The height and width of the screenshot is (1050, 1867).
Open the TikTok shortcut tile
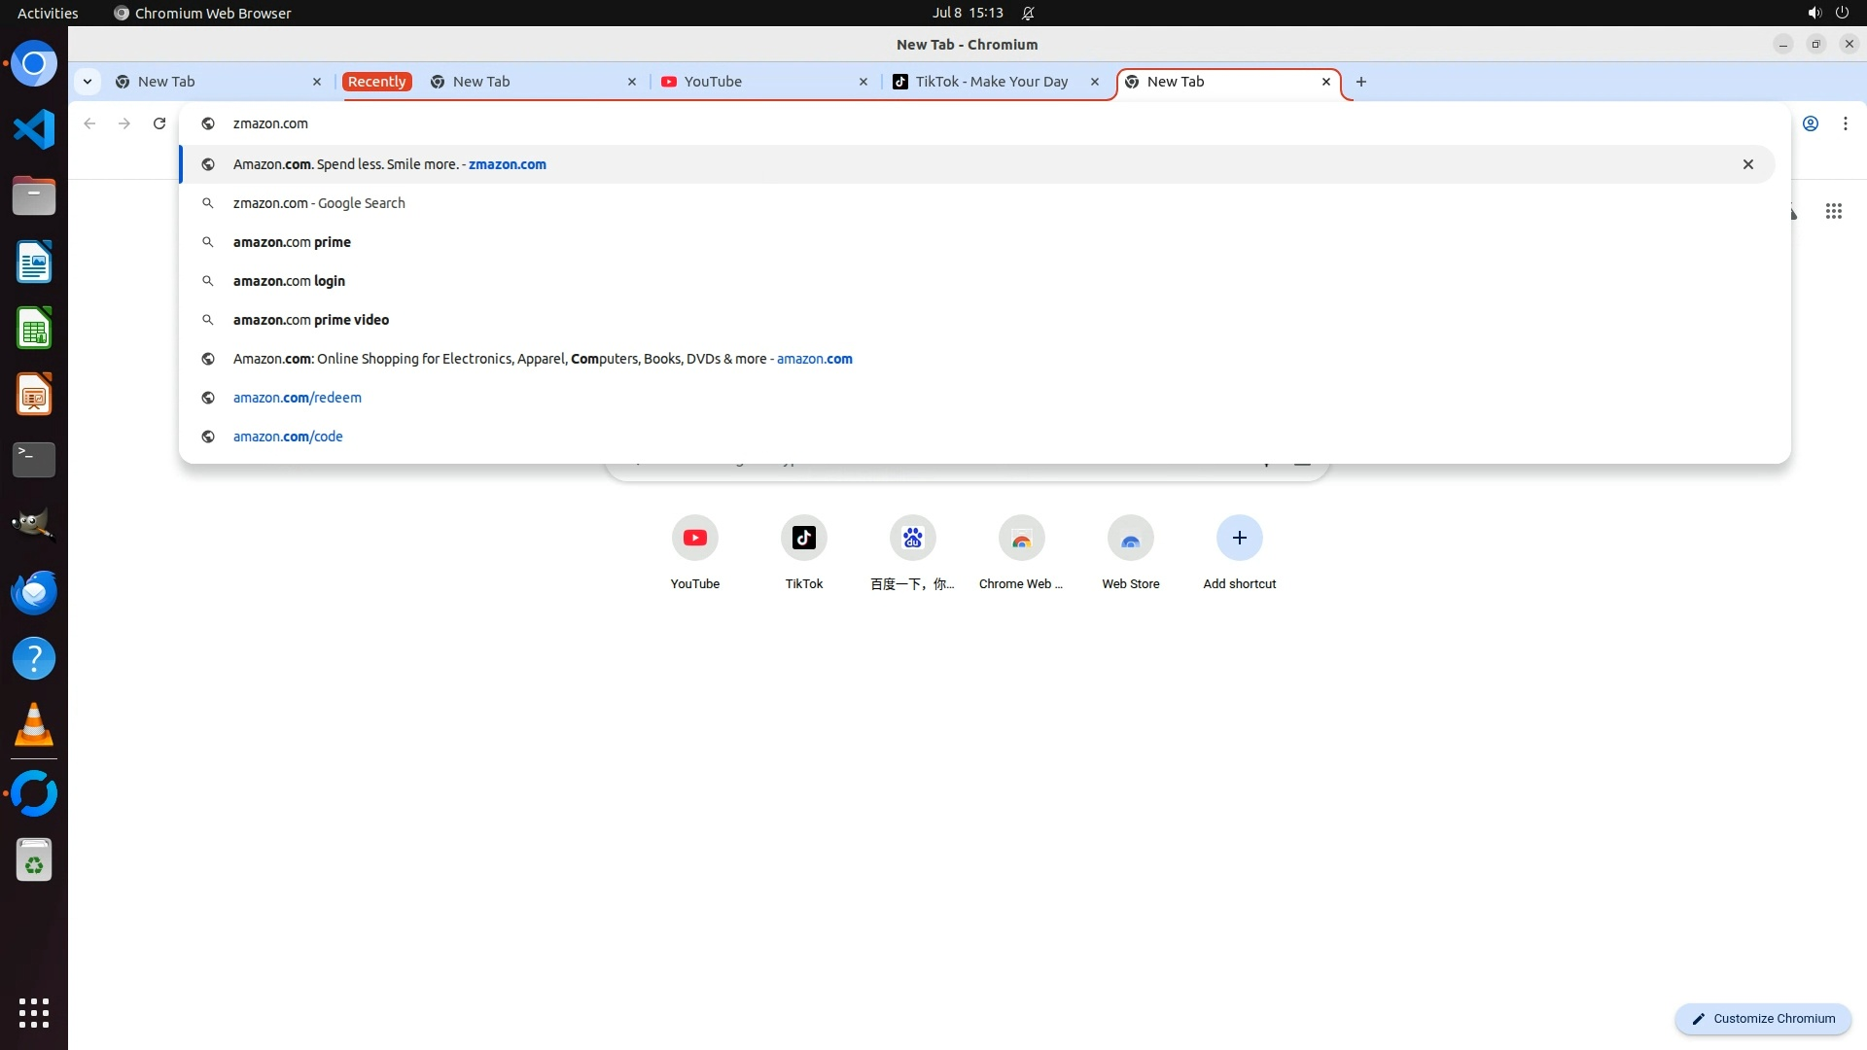[x=803, y=538]
